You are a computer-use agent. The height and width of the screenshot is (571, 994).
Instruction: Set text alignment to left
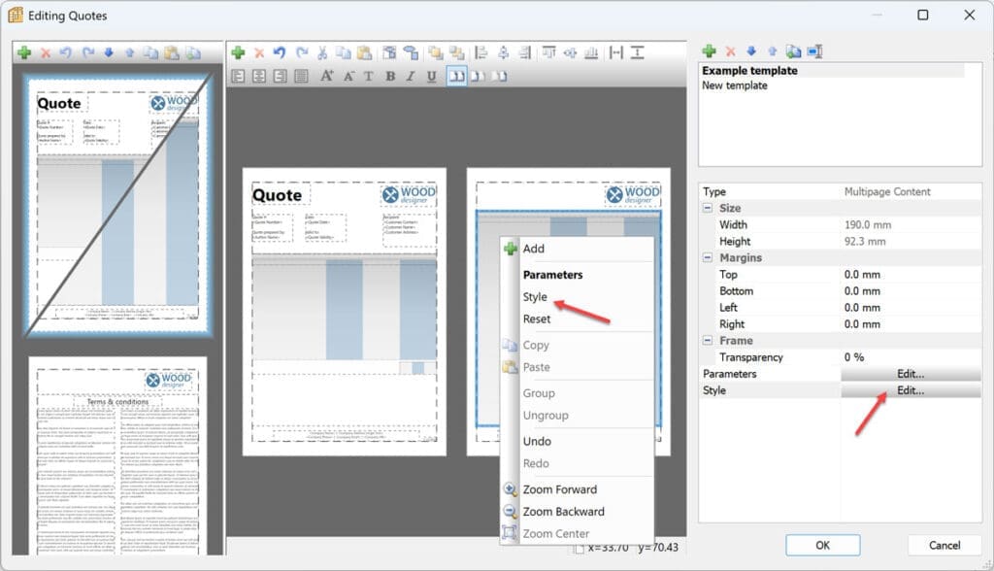[x=238, y=76]
